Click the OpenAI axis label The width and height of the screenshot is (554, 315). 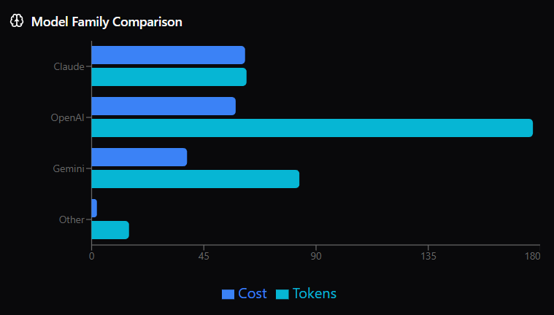[67, 117]
